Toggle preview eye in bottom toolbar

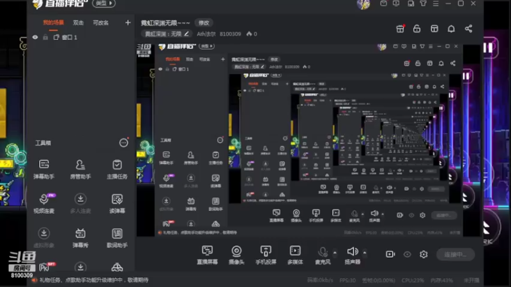pyautogui.click(x=407, y=254)
